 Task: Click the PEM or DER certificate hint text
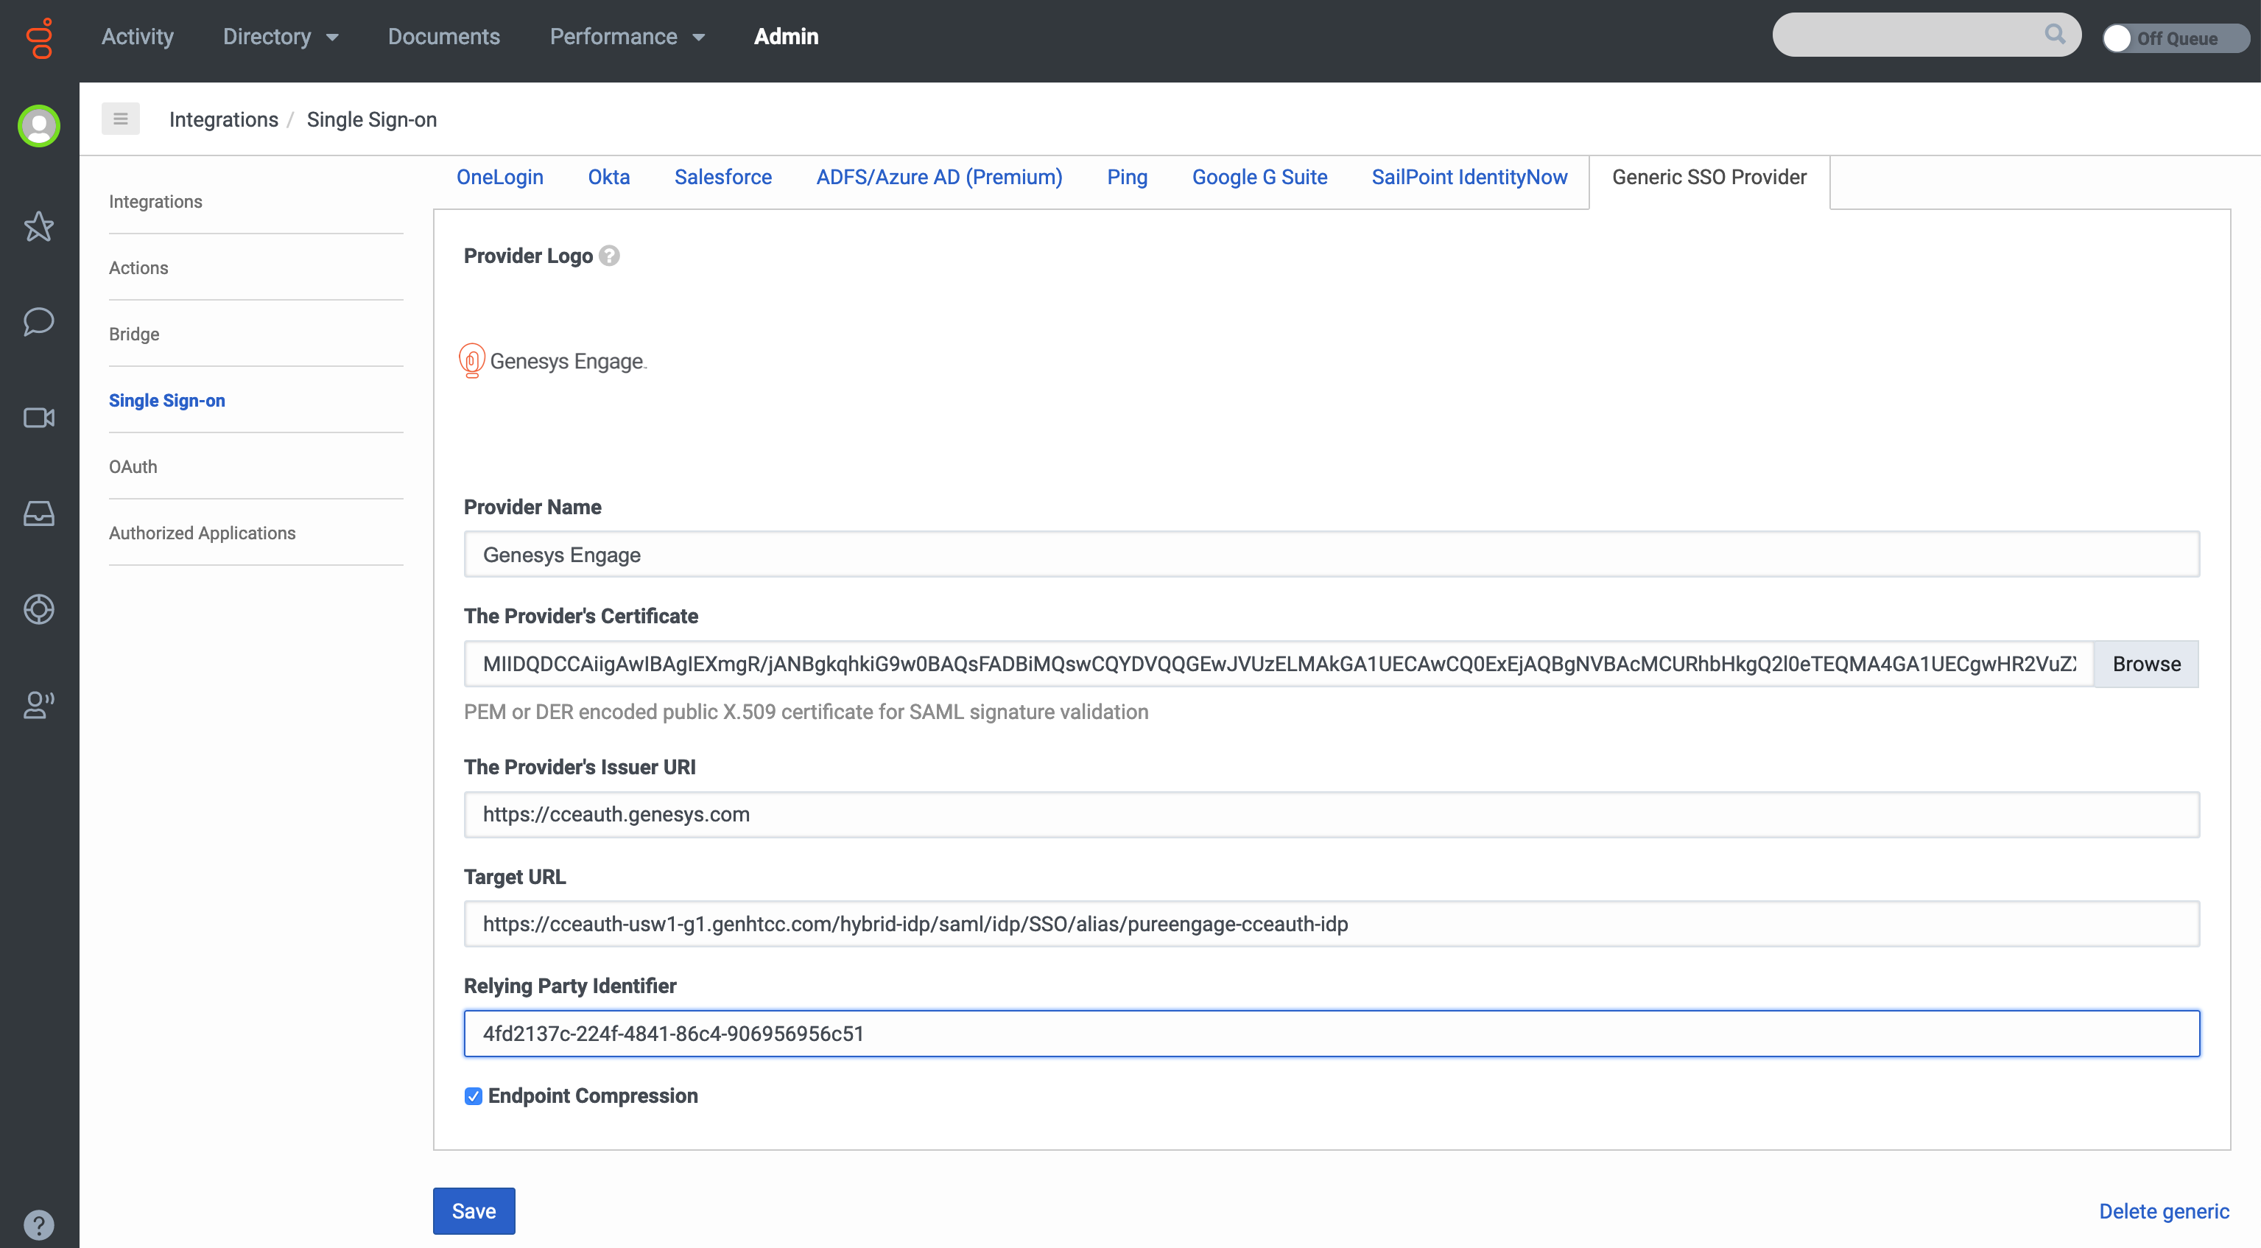click(806, 712)
